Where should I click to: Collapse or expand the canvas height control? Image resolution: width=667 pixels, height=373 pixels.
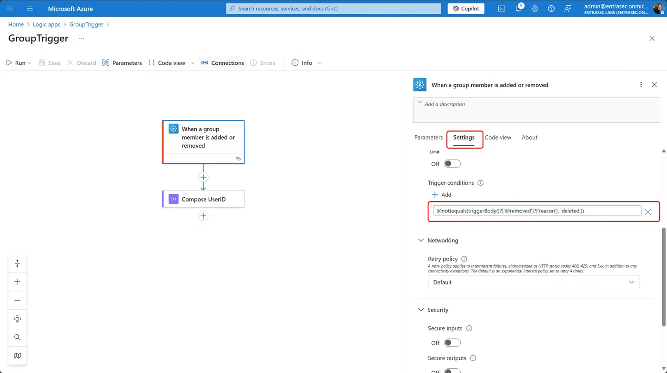[x=17, y=263]
